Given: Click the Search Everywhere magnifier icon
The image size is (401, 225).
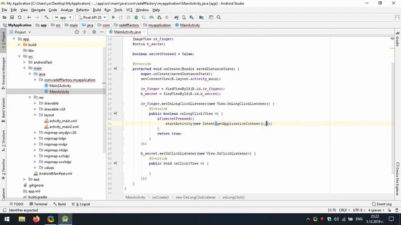Looking at the screenshot, I should (x=219, y=17).
